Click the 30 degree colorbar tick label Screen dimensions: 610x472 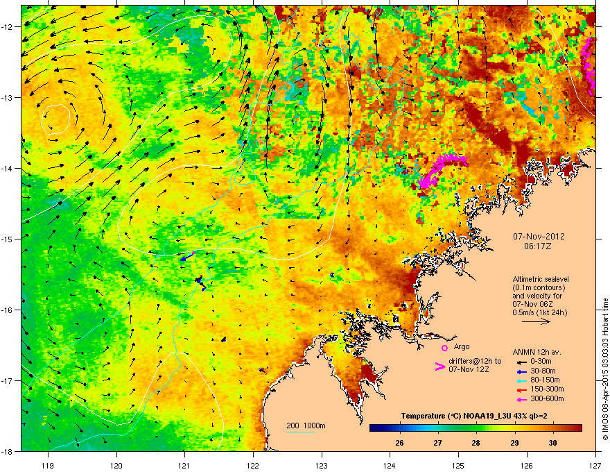click(553, 443)
